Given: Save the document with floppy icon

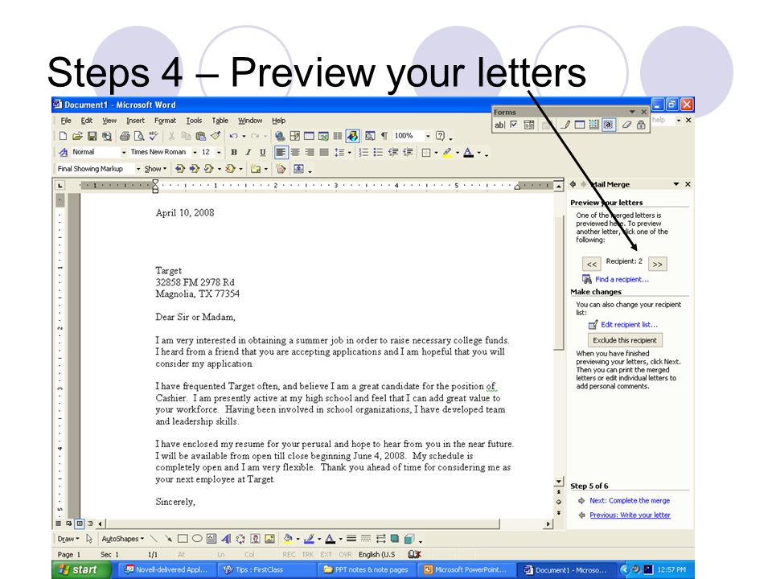Looking at the screenshot, I should tap(92, 136).
